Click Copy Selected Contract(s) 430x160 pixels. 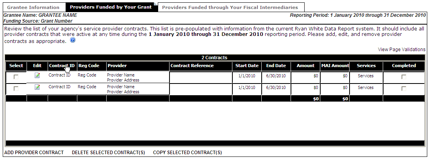(187, 153)
